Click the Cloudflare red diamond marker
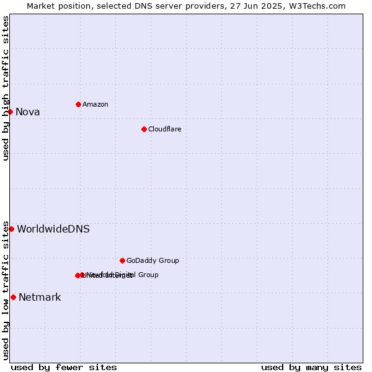 tap(144, 130)
